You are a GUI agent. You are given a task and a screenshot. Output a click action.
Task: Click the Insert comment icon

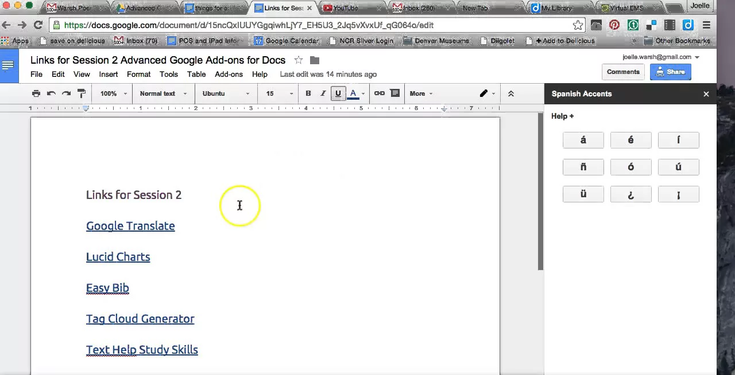tap(394, 93)
